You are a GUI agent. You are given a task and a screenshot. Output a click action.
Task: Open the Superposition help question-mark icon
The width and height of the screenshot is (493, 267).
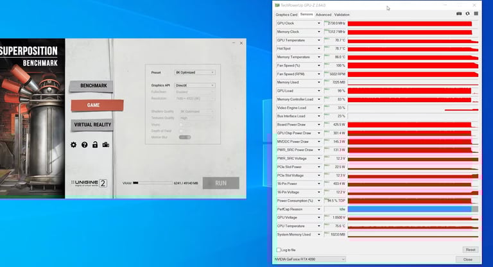(x=84, y=144)
